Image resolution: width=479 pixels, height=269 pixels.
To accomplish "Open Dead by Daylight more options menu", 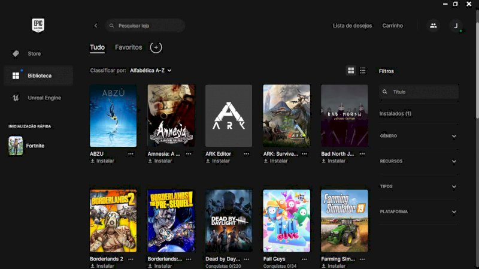I will click(247, 259).
